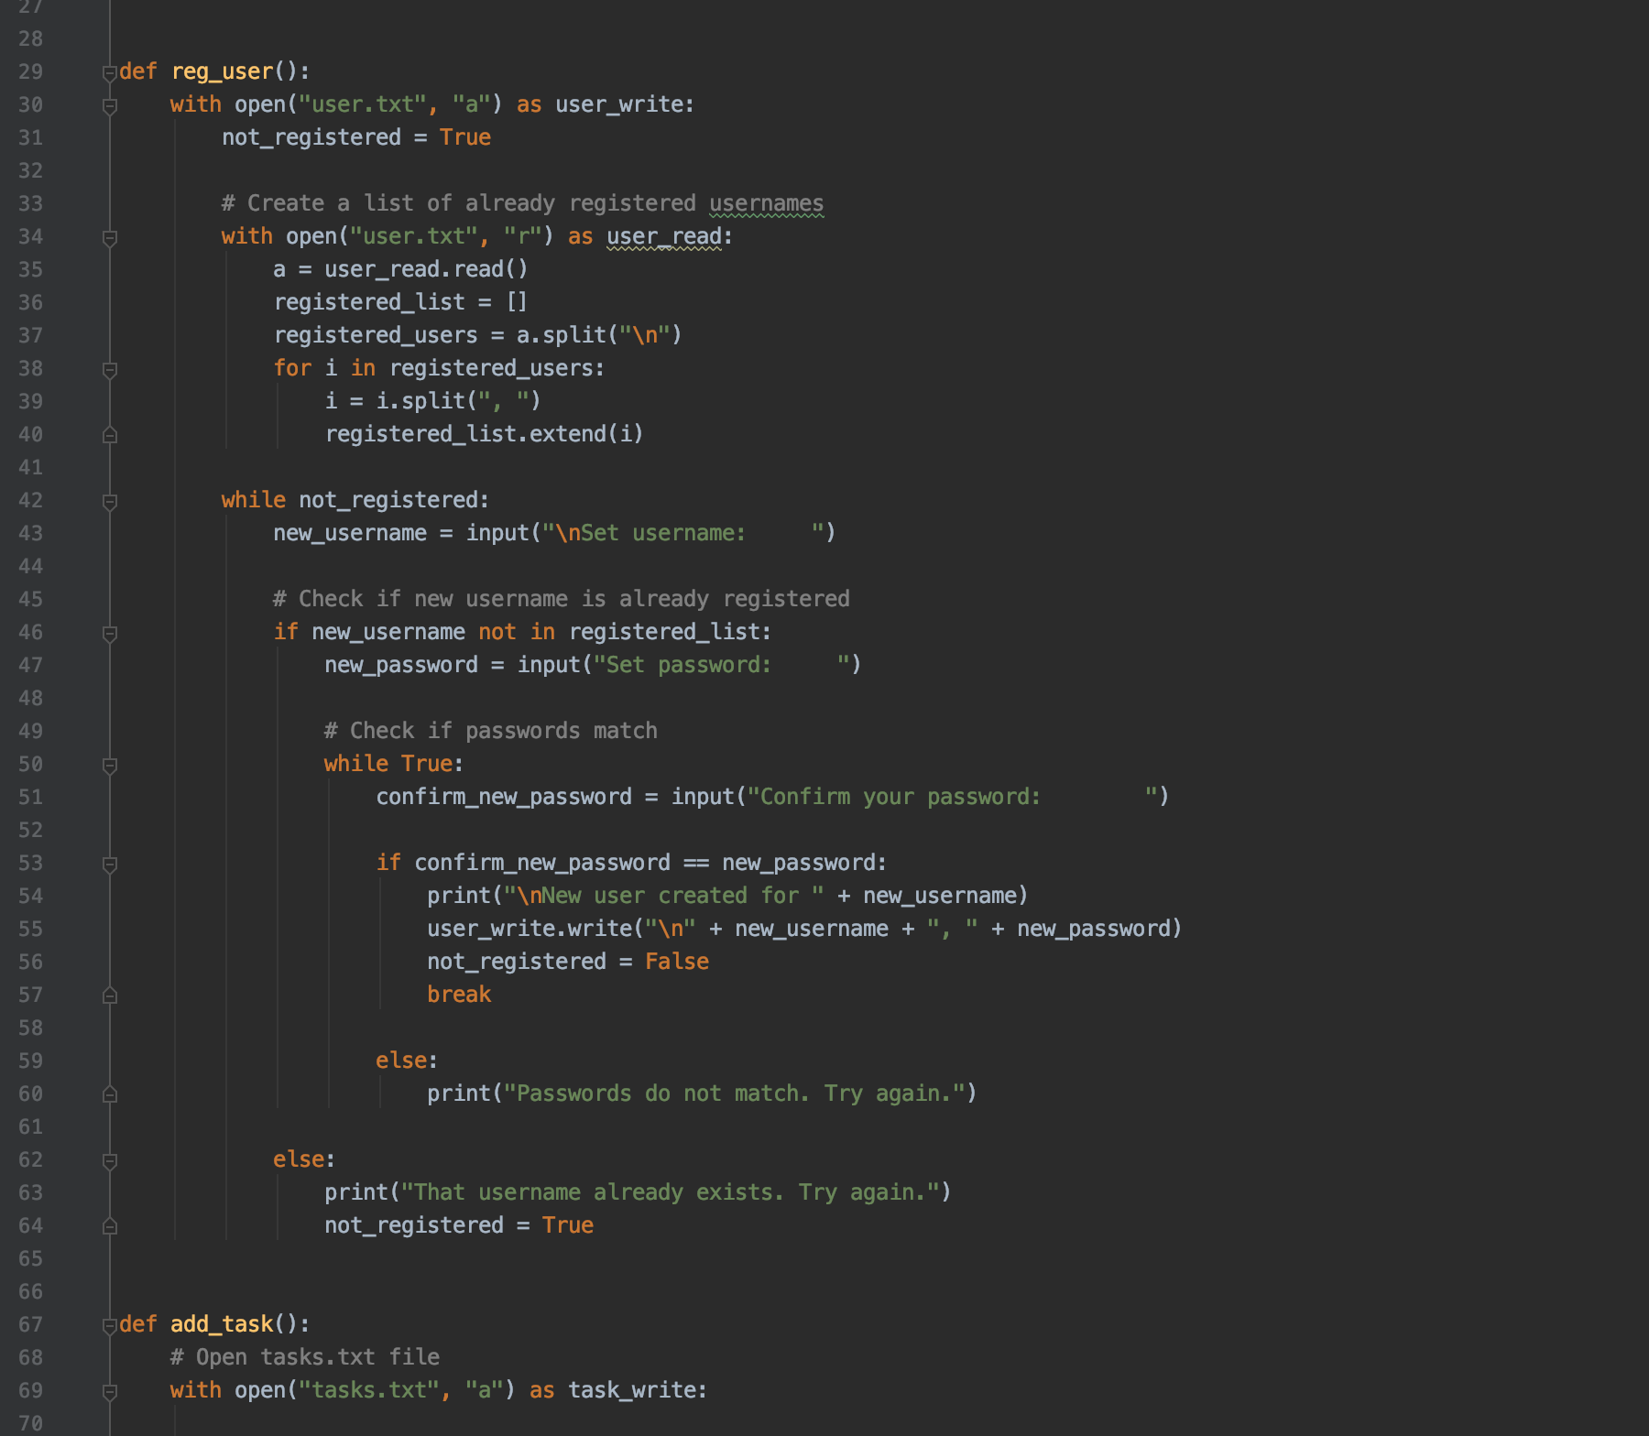Click the squiggly-underlined word usernames in the comment
Image resolution: width=1649 pixels, height=1436 pixels.
(767, 203)
